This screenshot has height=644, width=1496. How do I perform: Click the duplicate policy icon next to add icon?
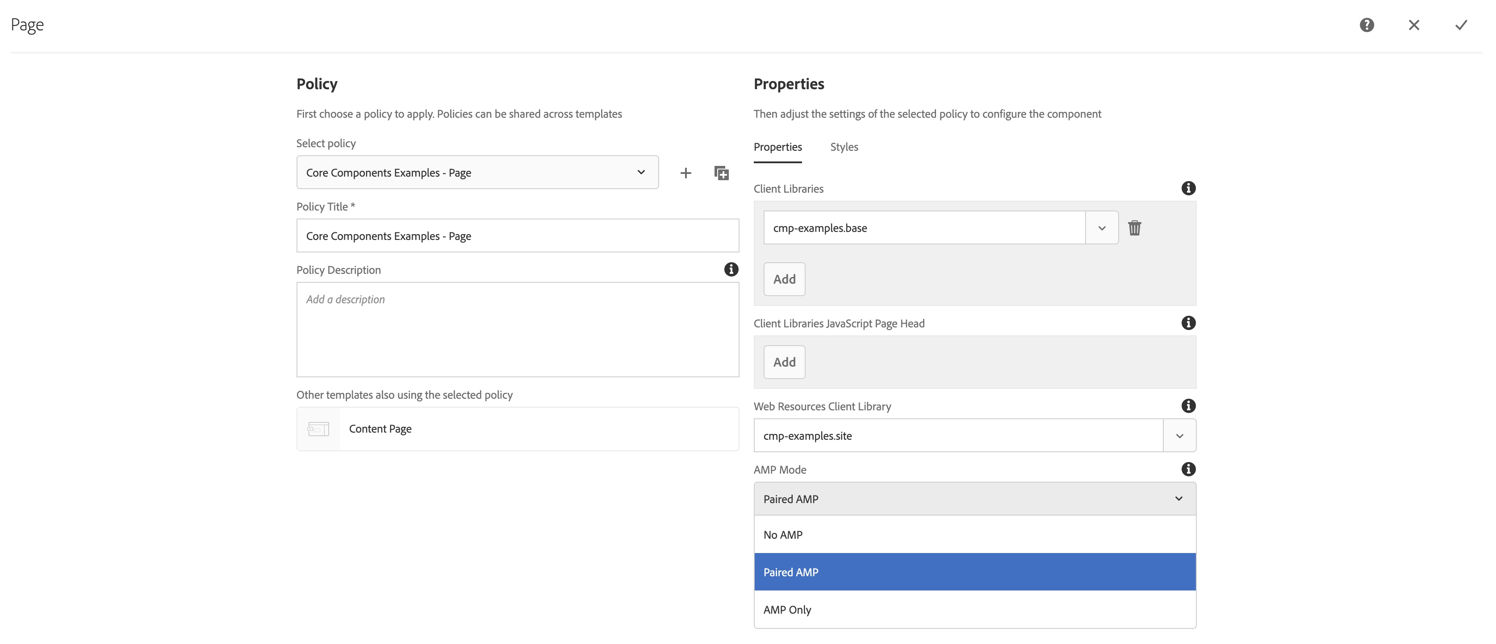tap(721, 173)
